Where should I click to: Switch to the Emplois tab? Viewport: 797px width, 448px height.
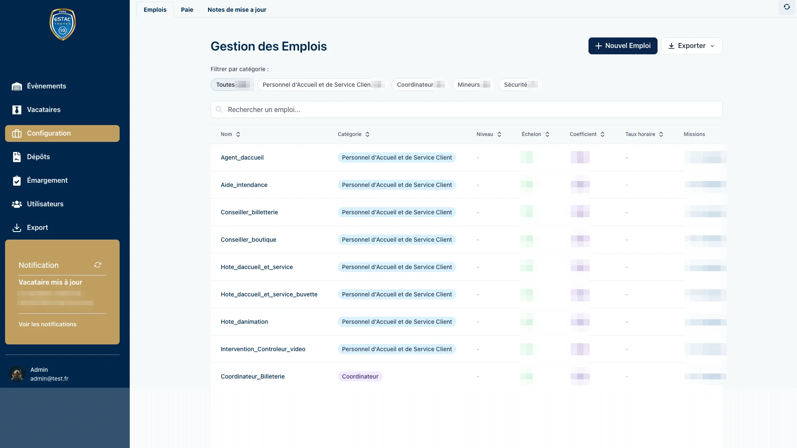point(155,10)
